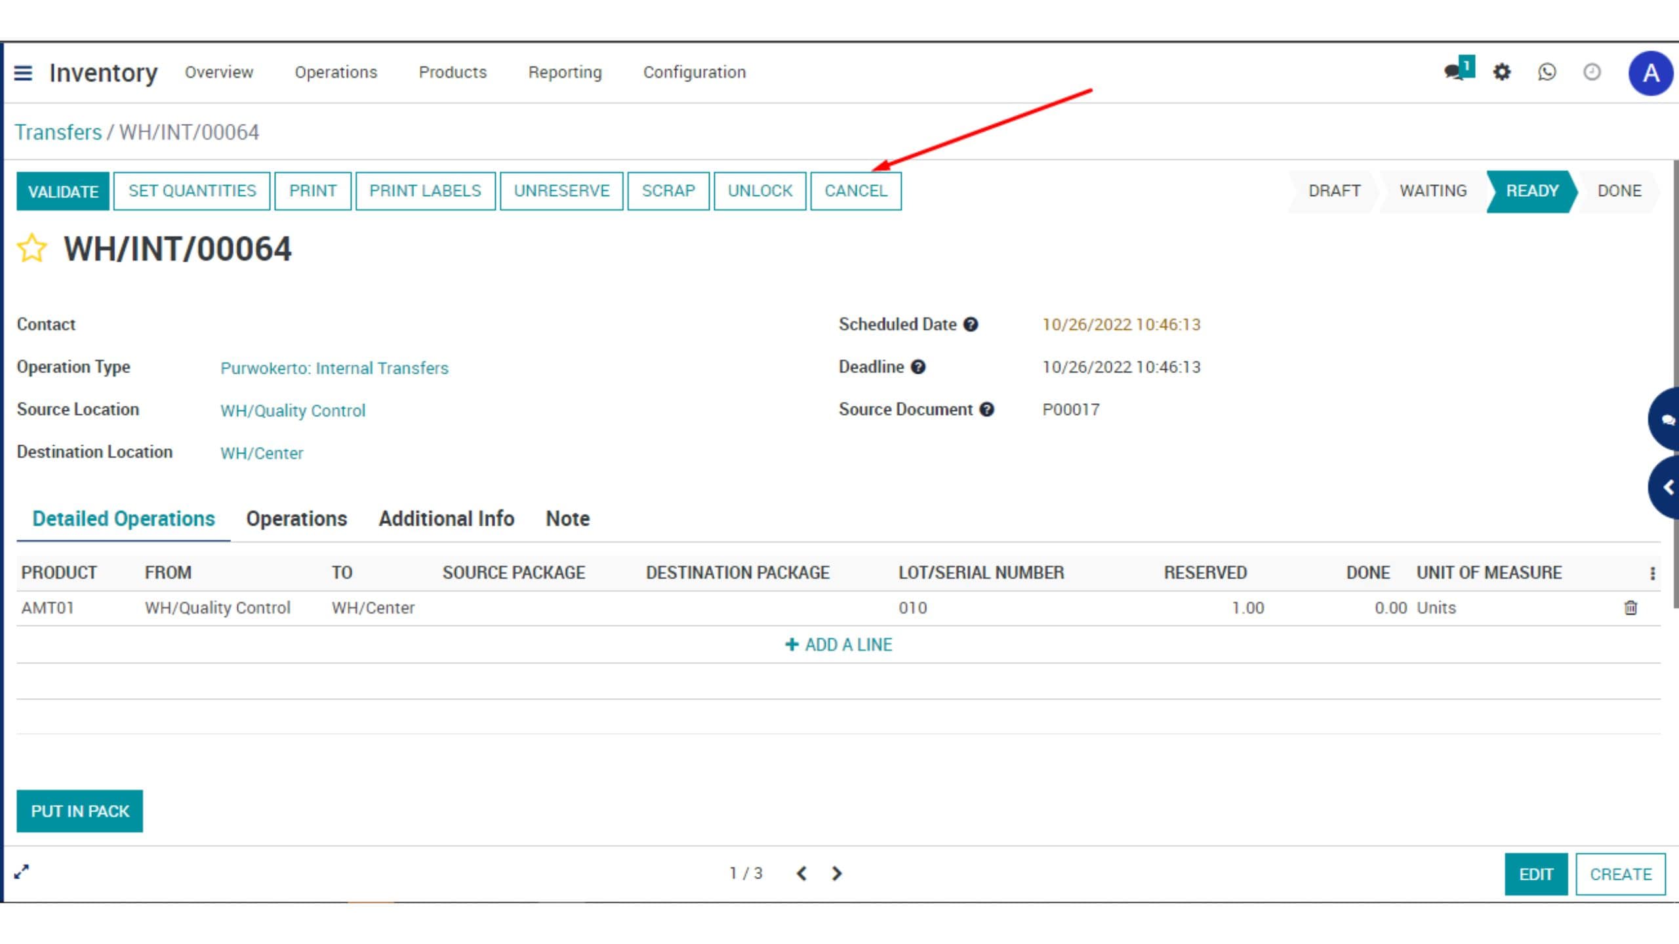Click Set Quantities button
Viewport: 1679px width, 944px height.
click(192, 191)
